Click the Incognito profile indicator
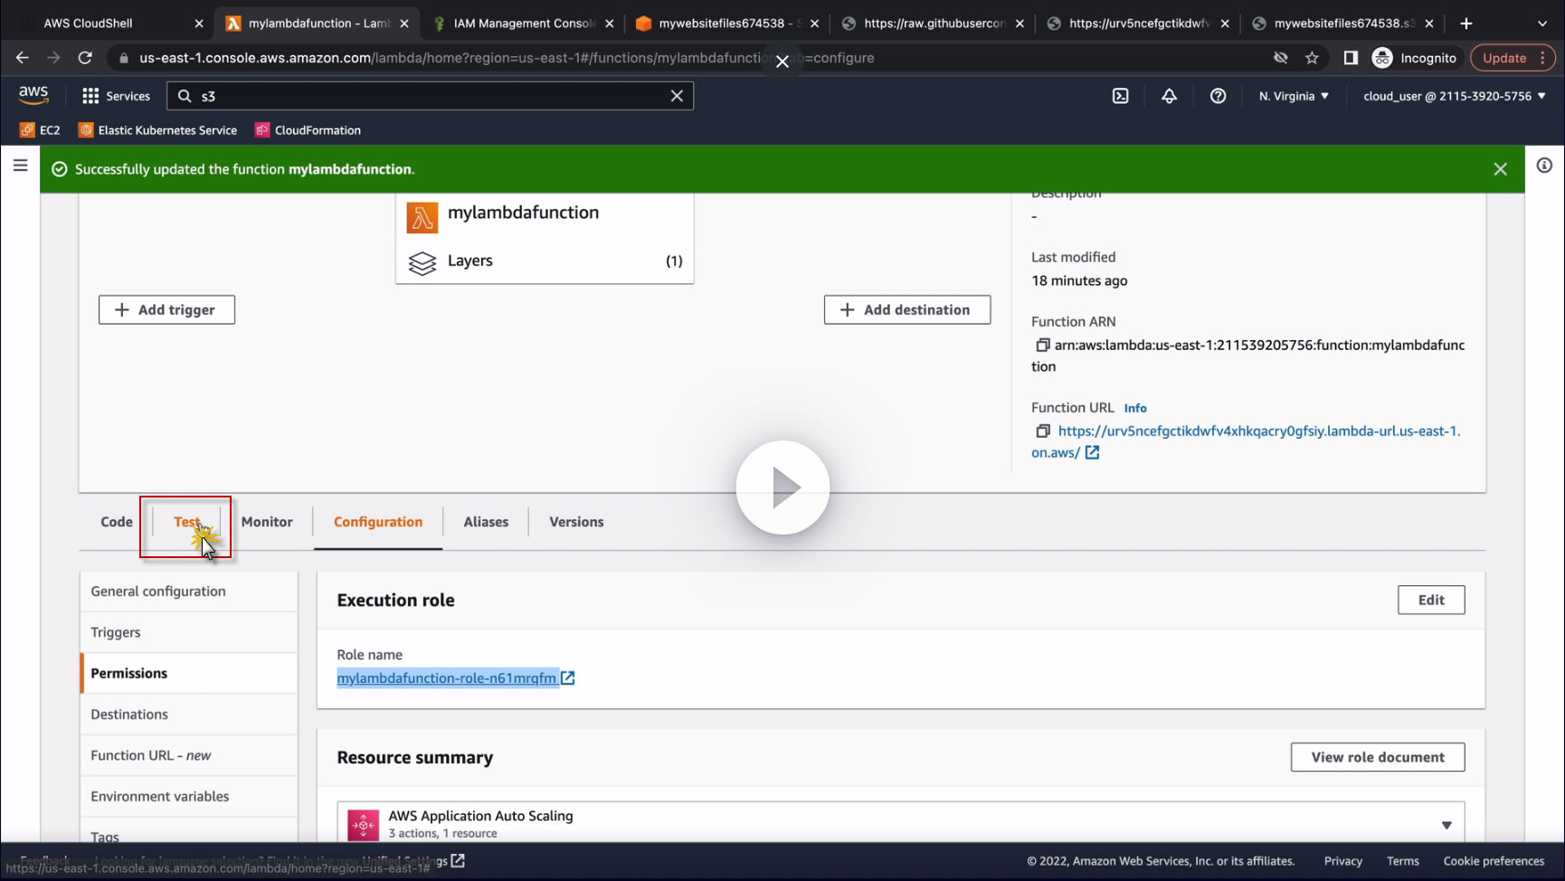Viewport: 1565px width, 881px height. click(x=1415, y=58)
